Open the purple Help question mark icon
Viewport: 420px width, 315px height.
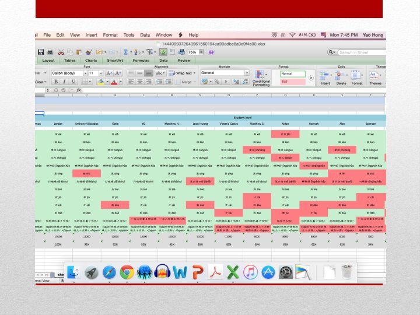tap(211, 52)
